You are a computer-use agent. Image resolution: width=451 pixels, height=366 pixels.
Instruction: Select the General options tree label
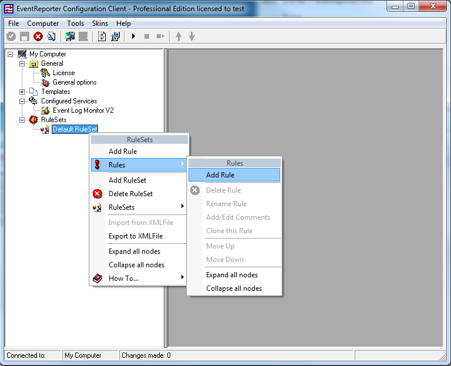(75, 82)
